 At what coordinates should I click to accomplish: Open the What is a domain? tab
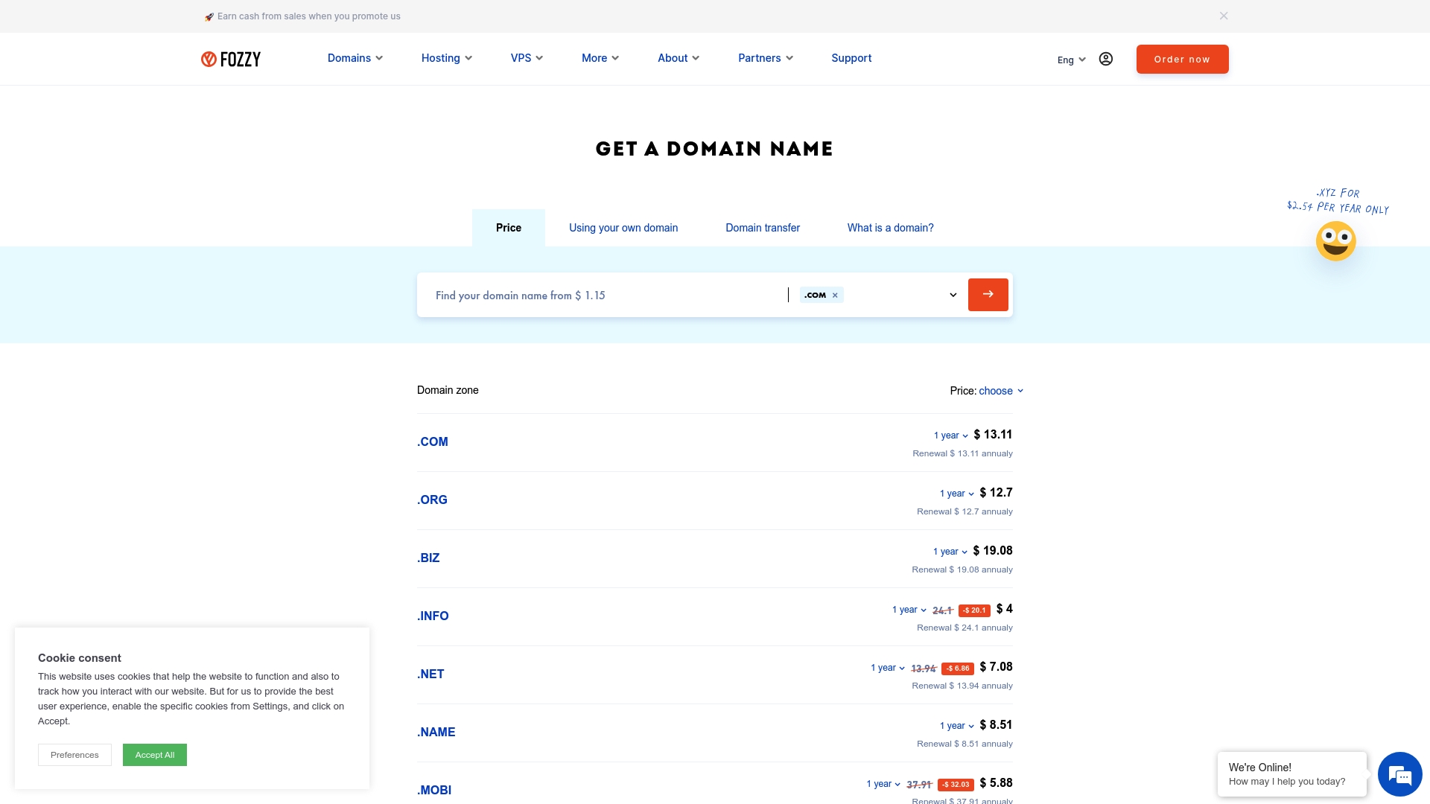(x=890, y=228)
